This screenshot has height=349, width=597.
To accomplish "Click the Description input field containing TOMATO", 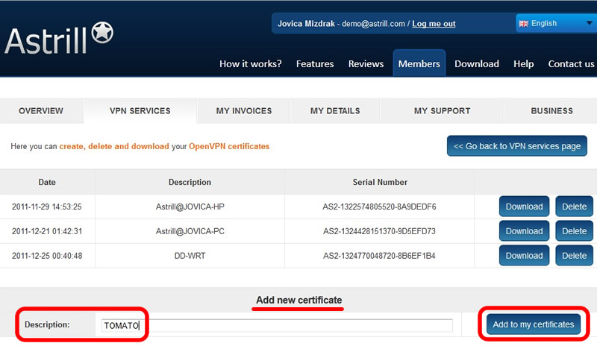I will tap(277, 325).
